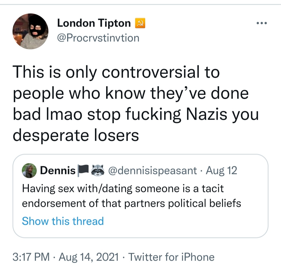Screen dimensions: 281x276
Task: Select the word 'Nazis' in the tweet
Action: click(x=207, y=114)
